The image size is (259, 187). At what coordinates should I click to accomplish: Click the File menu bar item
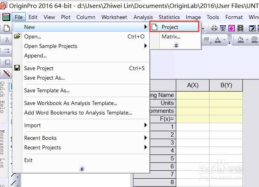coord(19,17)
